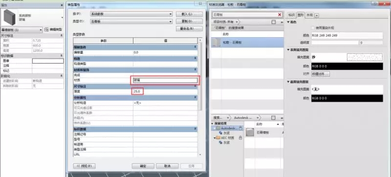This screenshot has height=177, width=391.
Task: Add a new asset tab with the + button
Action: pyautogui.click(x=316, y=16)
